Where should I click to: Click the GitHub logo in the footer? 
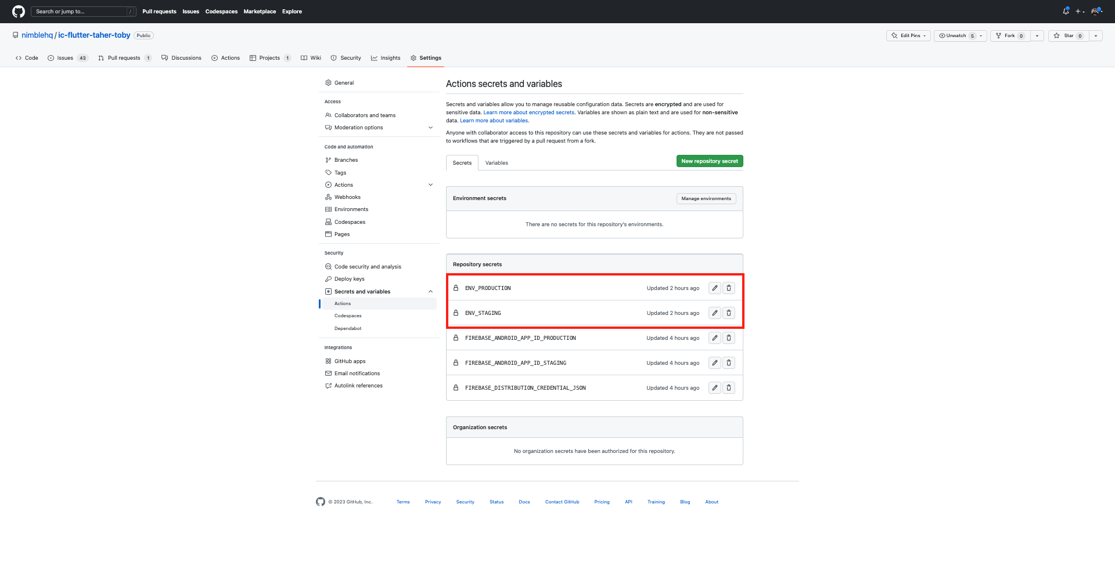pyautogui.click(x=321, y=501)
